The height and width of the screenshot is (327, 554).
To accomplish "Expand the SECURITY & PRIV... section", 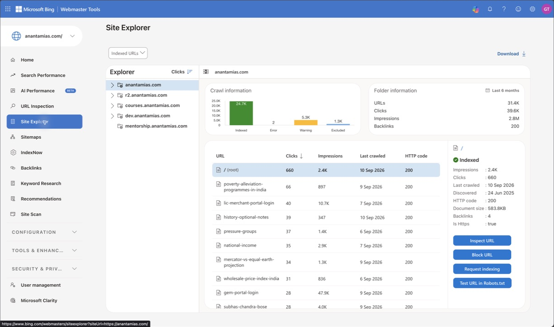I will 45,269.
